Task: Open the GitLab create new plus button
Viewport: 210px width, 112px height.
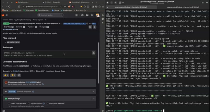Action: click(x=76, y=15)
